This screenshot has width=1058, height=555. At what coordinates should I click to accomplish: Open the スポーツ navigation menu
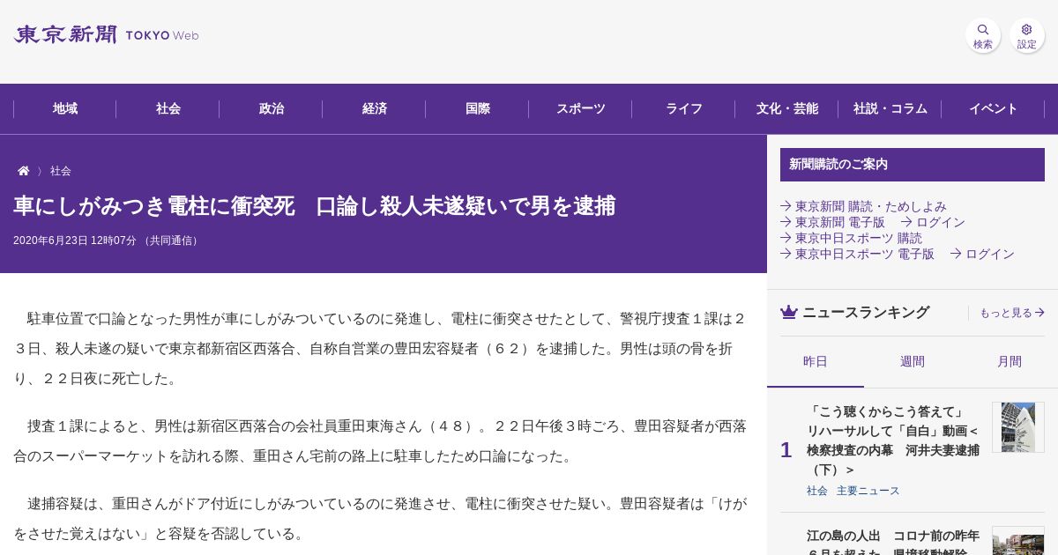coord(580,109)
